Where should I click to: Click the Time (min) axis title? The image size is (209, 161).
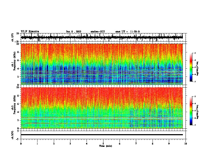(106, 146)
